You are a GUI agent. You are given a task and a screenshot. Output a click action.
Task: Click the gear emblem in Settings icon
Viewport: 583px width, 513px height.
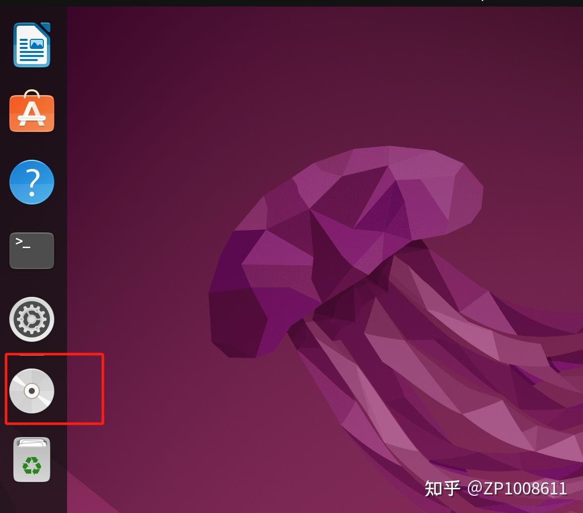[x=31, y=319]
